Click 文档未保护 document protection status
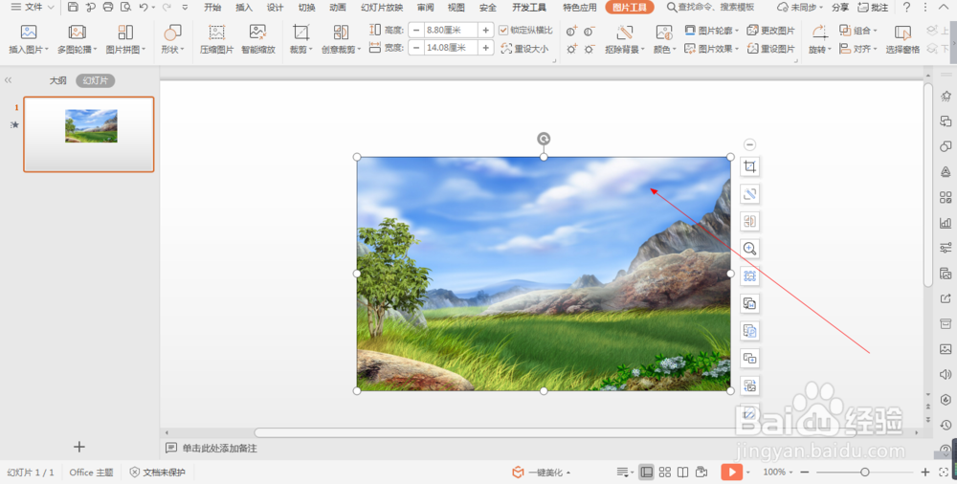Image resolution: width=957 pixels, height=484 pixels. click(x=158, y=472)
